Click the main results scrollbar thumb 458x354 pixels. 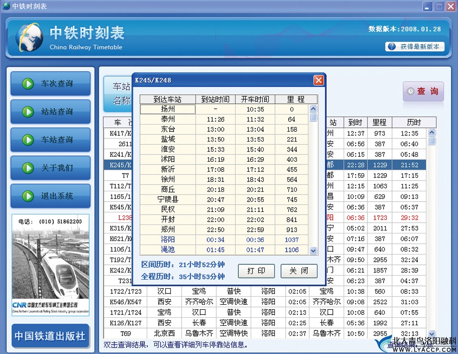[x=432, y=141]
